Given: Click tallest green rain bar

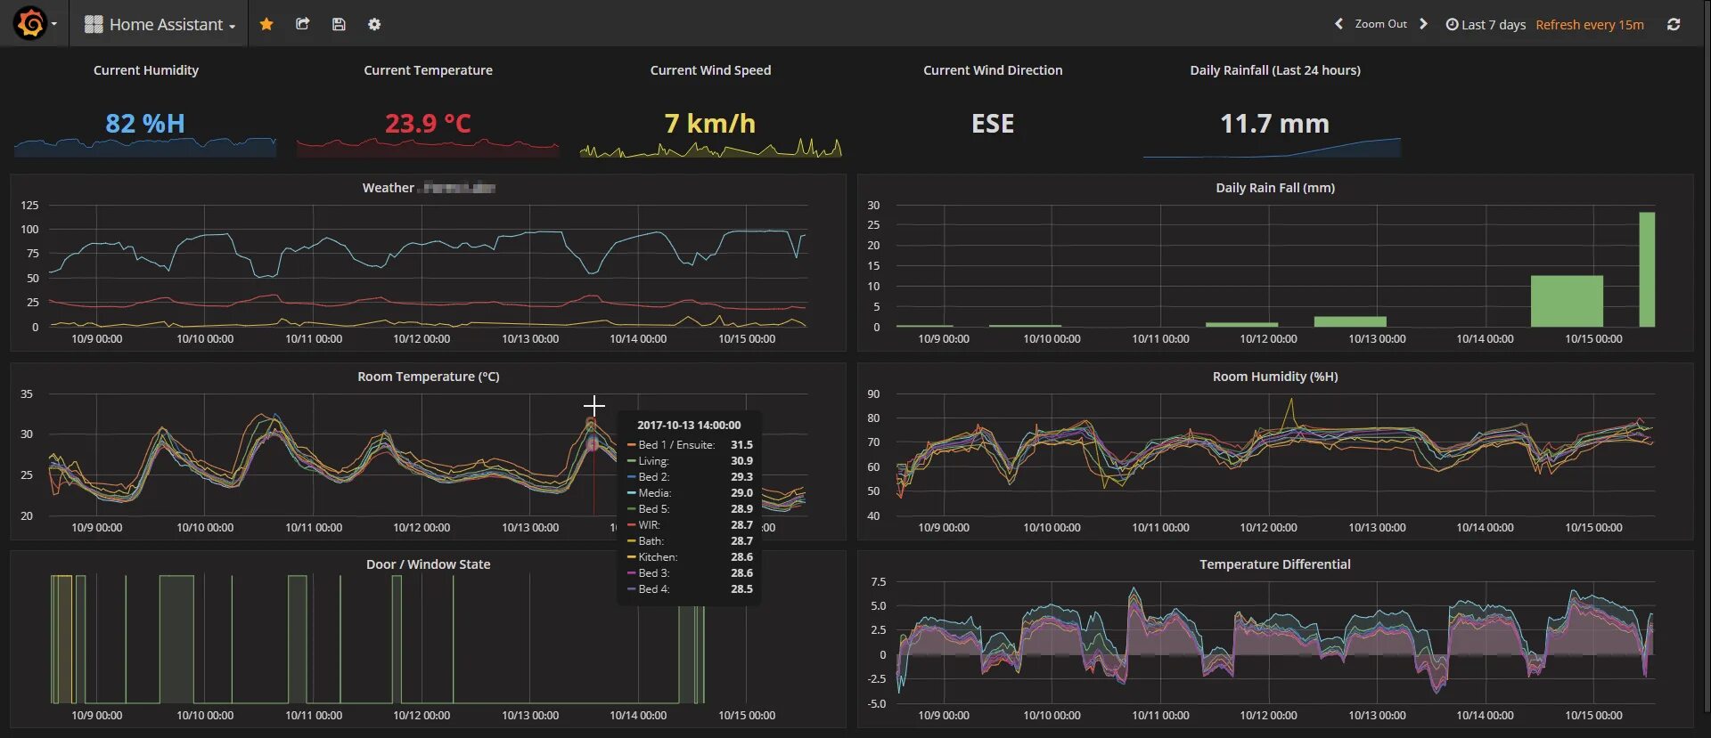Looking at the screenshot, I should [1647, 270].
